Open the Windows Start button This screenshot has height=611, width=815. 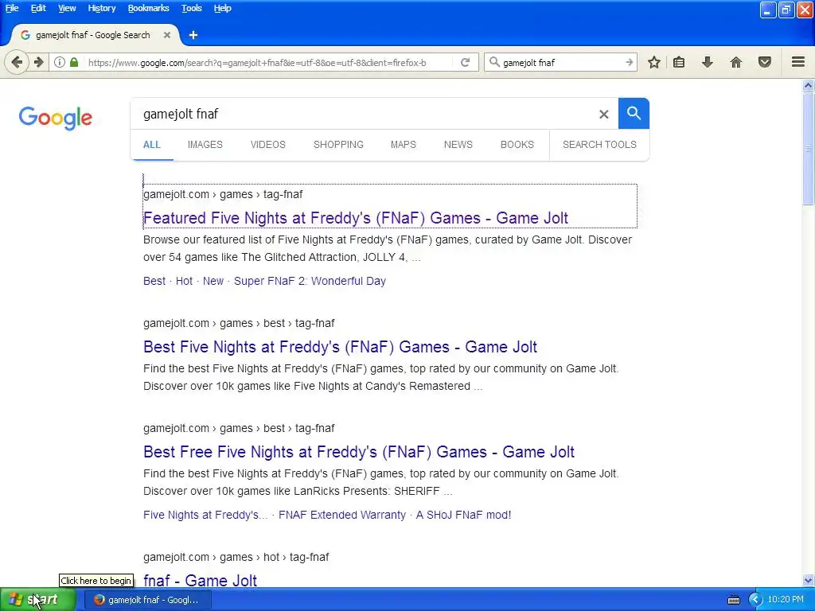pyautogui.click(x=38, y=600)
